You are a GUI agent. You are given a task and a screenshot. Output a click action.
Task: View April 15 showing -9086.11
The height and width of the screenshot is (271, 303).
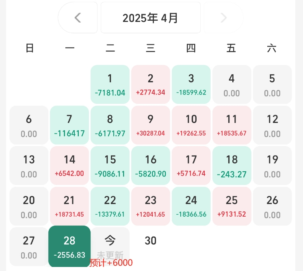click(110, 166)
